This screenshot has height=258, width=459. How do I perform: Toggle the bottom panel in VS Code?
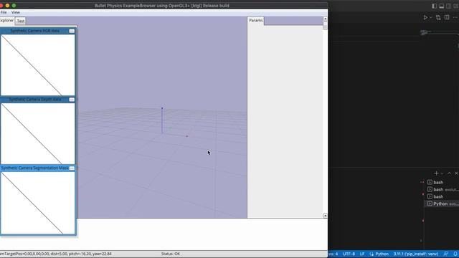(442, 6)
